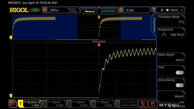Image resolution: width=194 pixels, height=109 pixels.
Task: Tap the T'D trigger status indicator
Action: click(x=35, y=10)
